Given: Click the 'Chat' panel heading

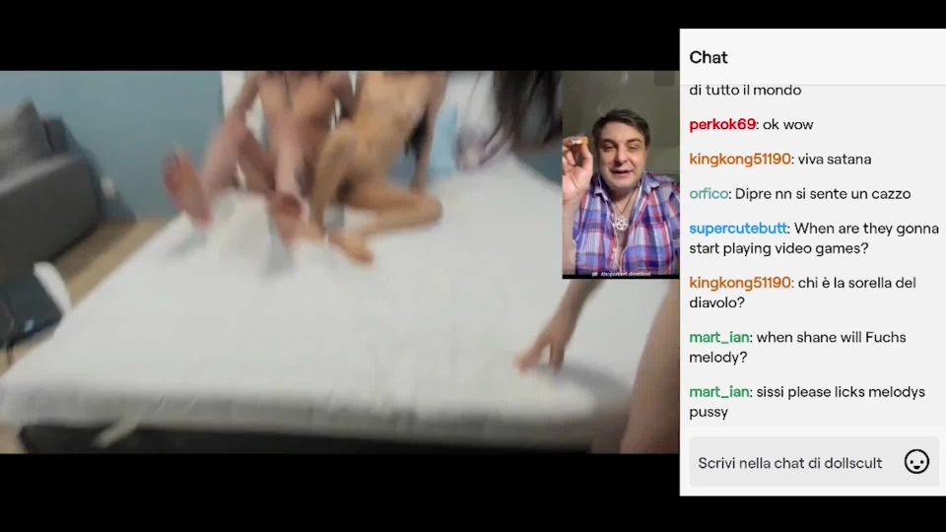Looking at the screenshot, I should pos(709,57).
